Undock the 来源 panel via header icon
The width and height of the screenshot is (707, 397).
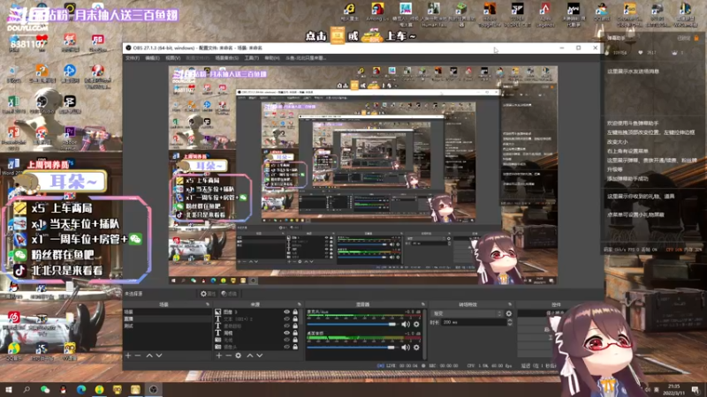click(299, 304)
